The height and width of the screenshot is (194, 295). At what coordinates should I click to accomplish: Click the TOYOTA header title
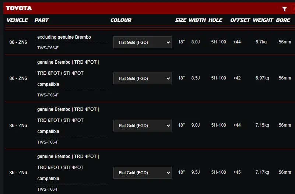pyautogui.click(x=19, y=8)
